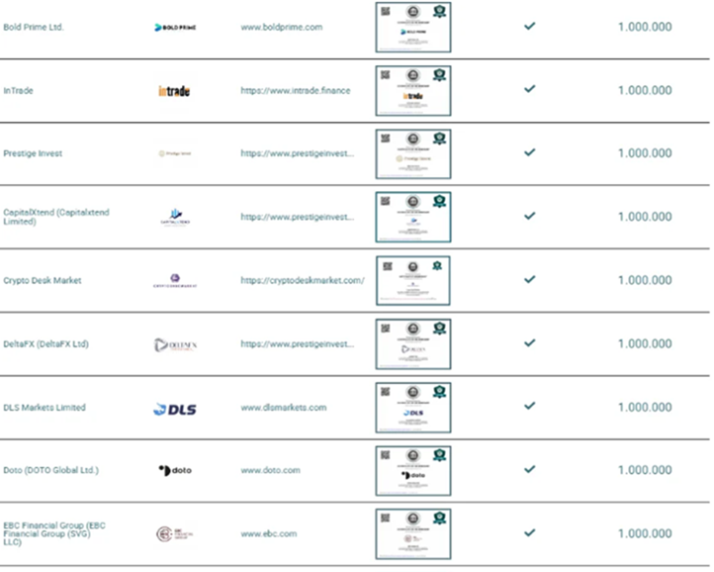
Task: Click the orange InTrade logo
Action: 174,91
